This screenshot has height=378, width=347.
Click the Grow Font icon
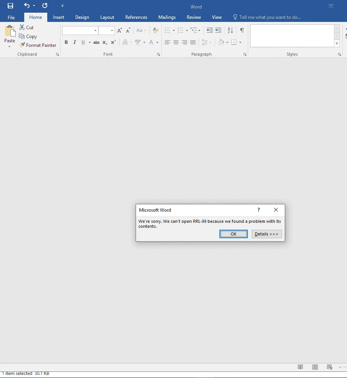[x=120, y=30]
